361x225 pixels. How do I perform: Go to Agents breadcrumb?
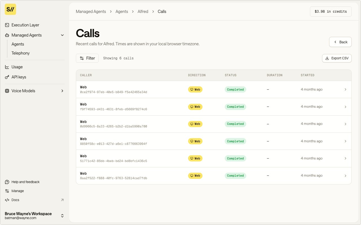[x=122, y=12]
